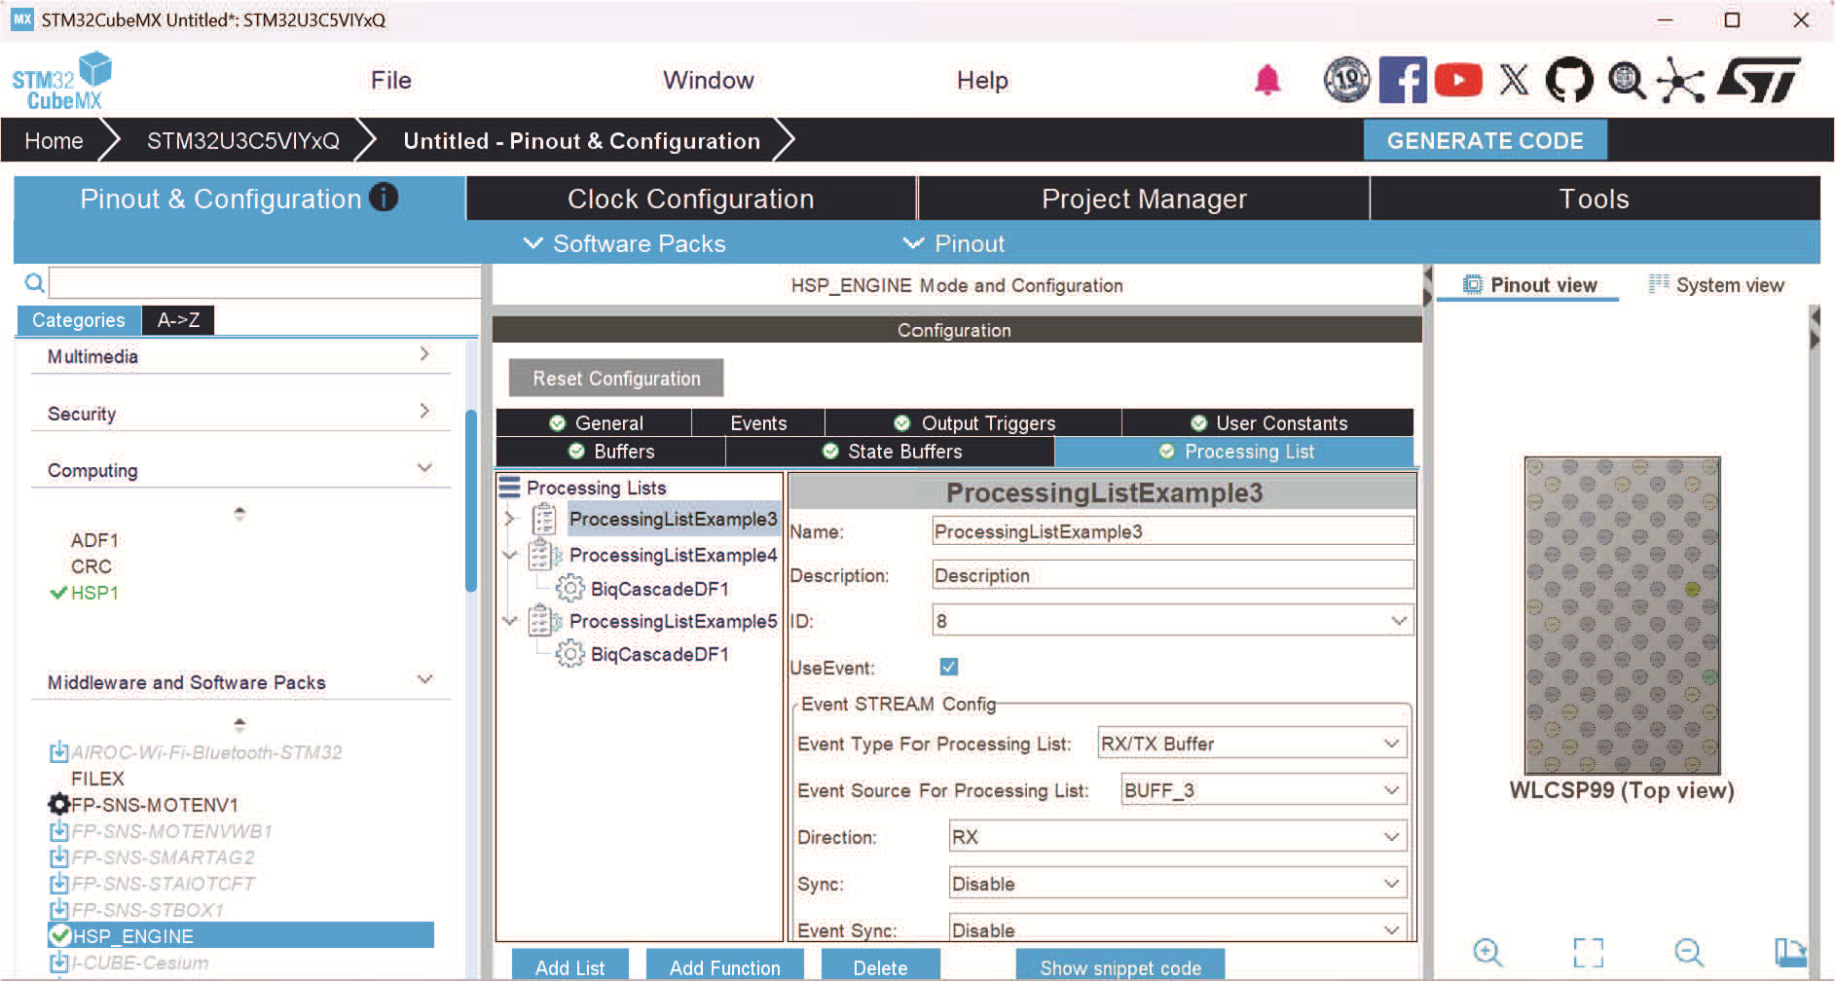Switch to the A->Z list tab
1835x982 pixels.
178,319
